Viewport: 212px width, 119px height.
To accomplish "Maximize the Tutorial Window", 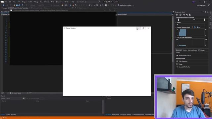I will point(143,28).
